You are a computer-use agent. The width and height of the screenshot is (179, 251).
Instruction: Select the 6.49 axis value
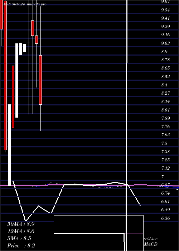tap(165, 210)
